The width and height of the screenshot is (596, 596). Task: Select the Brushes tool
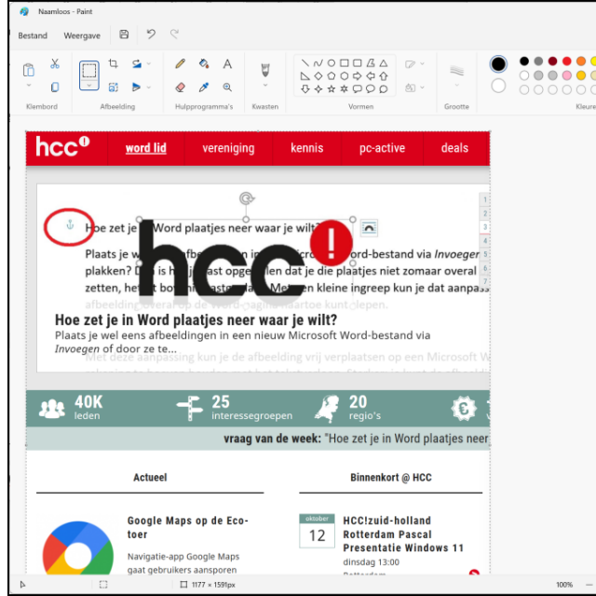[265, 70]
